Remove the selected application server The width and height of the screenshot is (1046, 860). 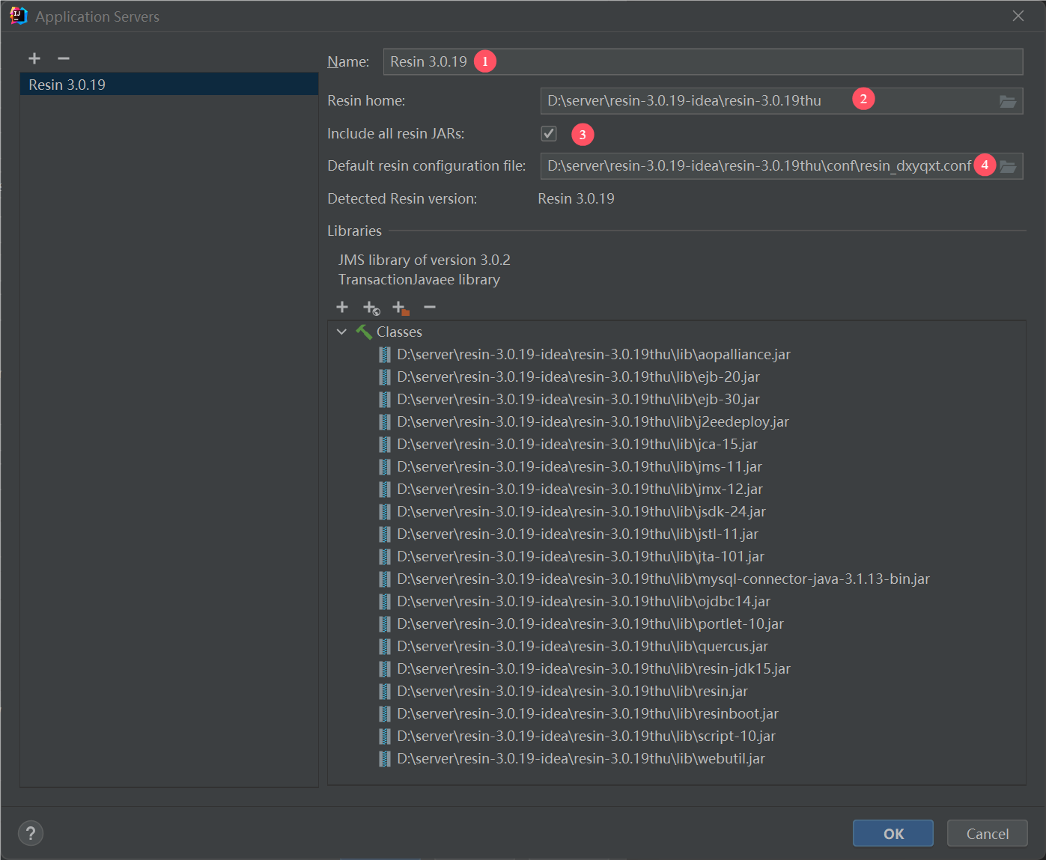click(64, 58)
